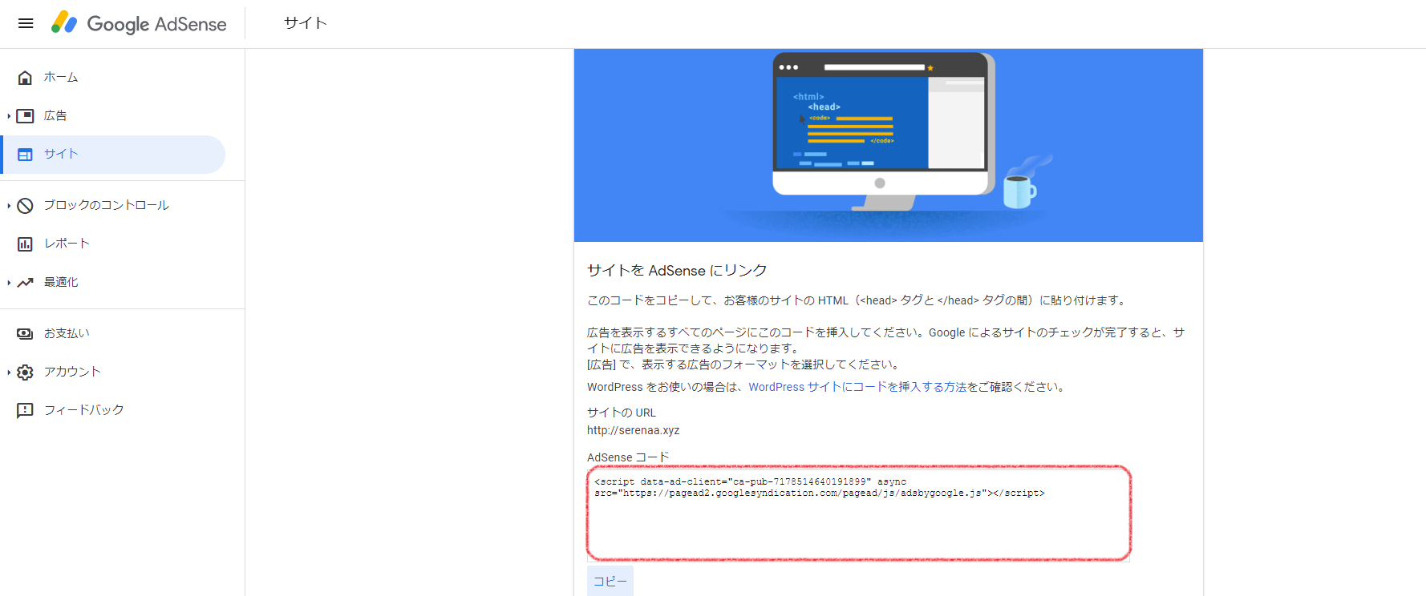Click the ホーム home icon
The height and width of the screenshot is (596, 1426).
point(25,78)
